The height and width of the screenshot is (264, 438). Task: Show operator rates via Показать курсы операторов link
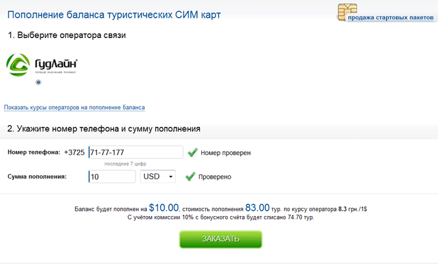(x=74, y=108)
